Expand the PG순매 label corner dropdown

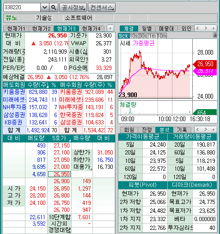pos(86,70)
